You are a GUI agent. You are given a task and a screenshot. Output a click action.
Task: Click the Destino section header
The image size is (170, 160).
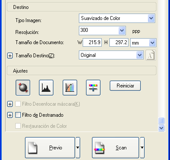coord(81,7)
